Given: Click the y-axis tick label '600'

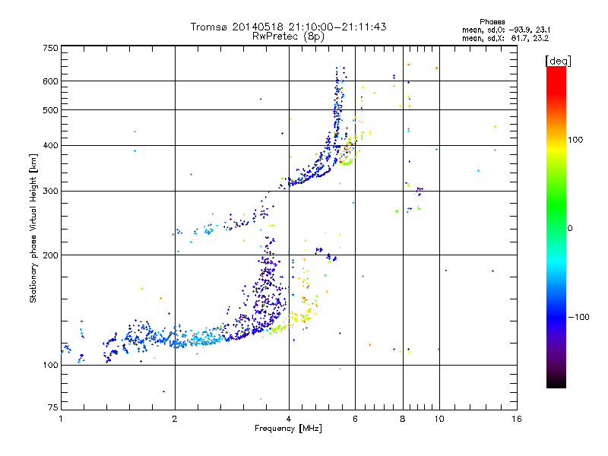Looking at the screenshot, I should 50,81.
